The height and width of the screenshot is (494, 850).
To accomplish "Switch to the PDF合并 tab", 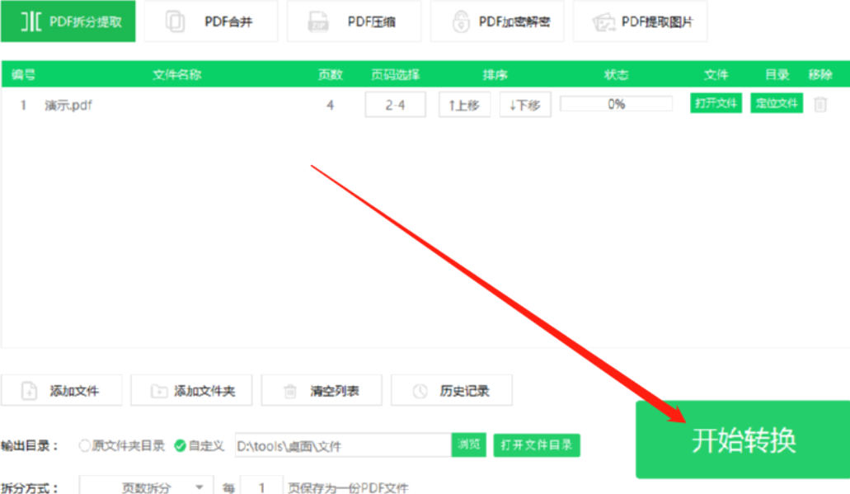I will coord(210,21).
